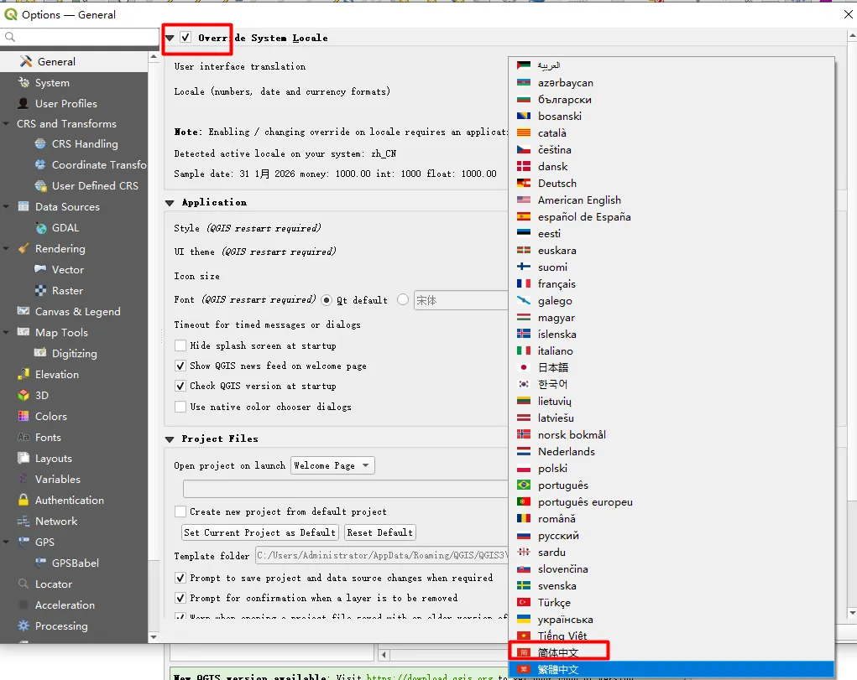This screenshot has height=680, width=857.
Task: Click the Digitizing icon
Action: point(40,353)
